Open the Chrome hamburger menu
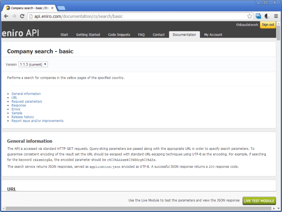The height and width of the screenshot is (212, 282). click(x=276, y=16)
